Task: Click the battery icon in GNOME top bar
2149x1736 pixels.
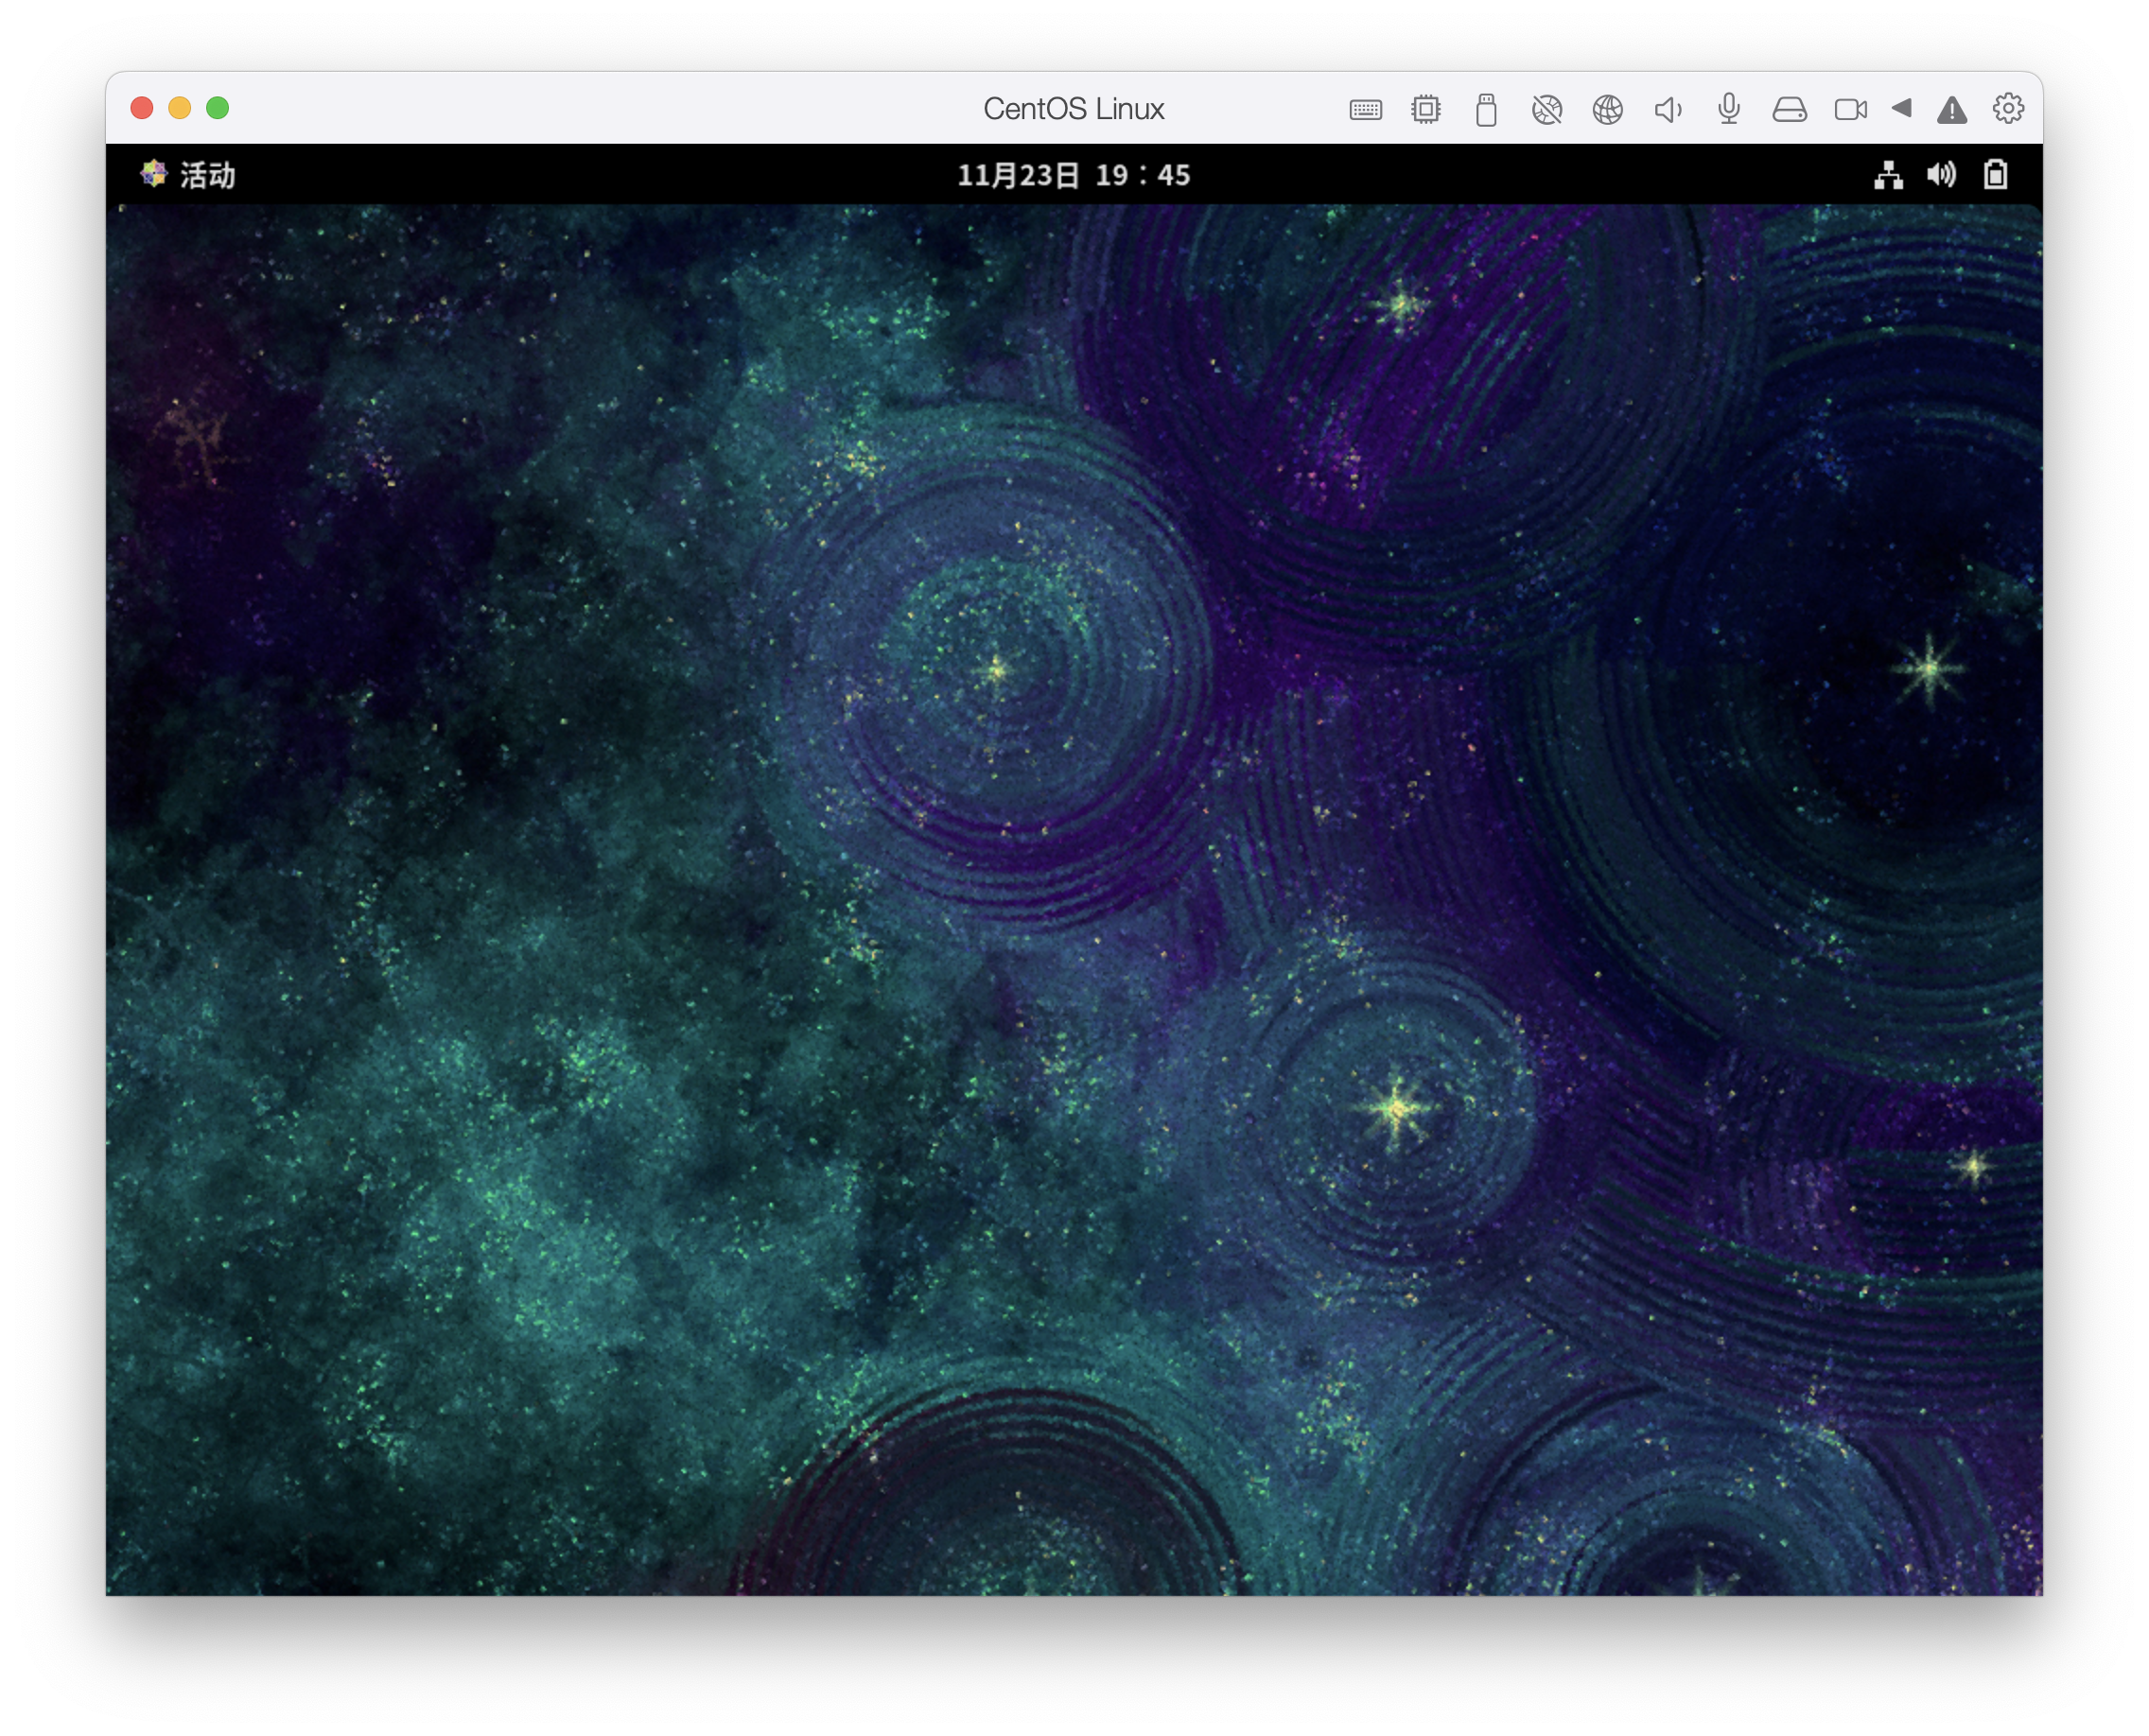Action: tap(1996, 175)
